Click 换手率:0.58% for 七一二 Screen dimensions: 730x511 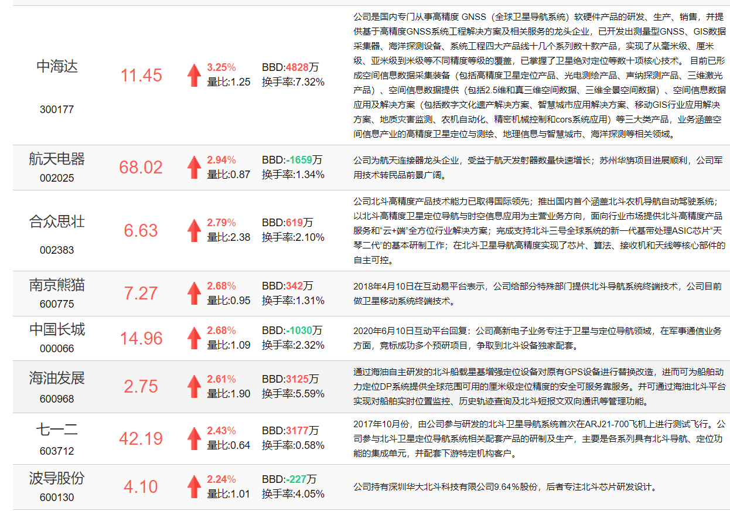293,445
